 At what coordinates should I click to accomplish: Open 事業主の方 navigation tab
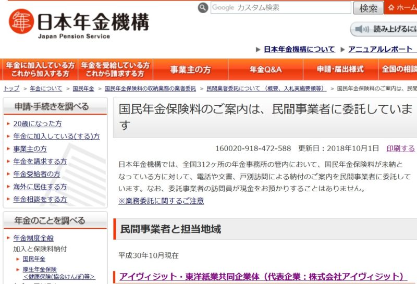pos(190,69)
